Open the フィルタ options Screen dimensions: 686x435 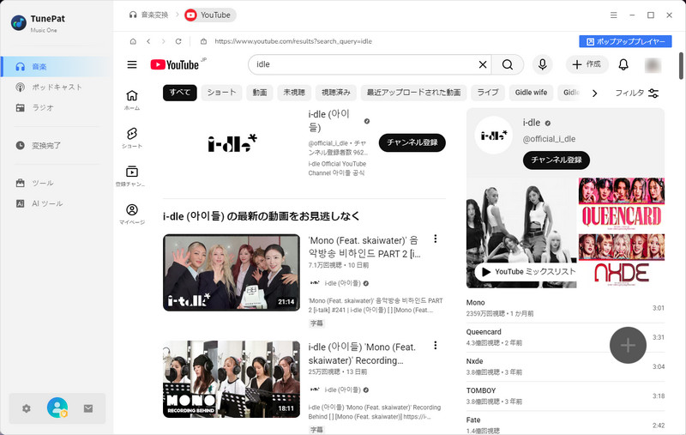637,94
